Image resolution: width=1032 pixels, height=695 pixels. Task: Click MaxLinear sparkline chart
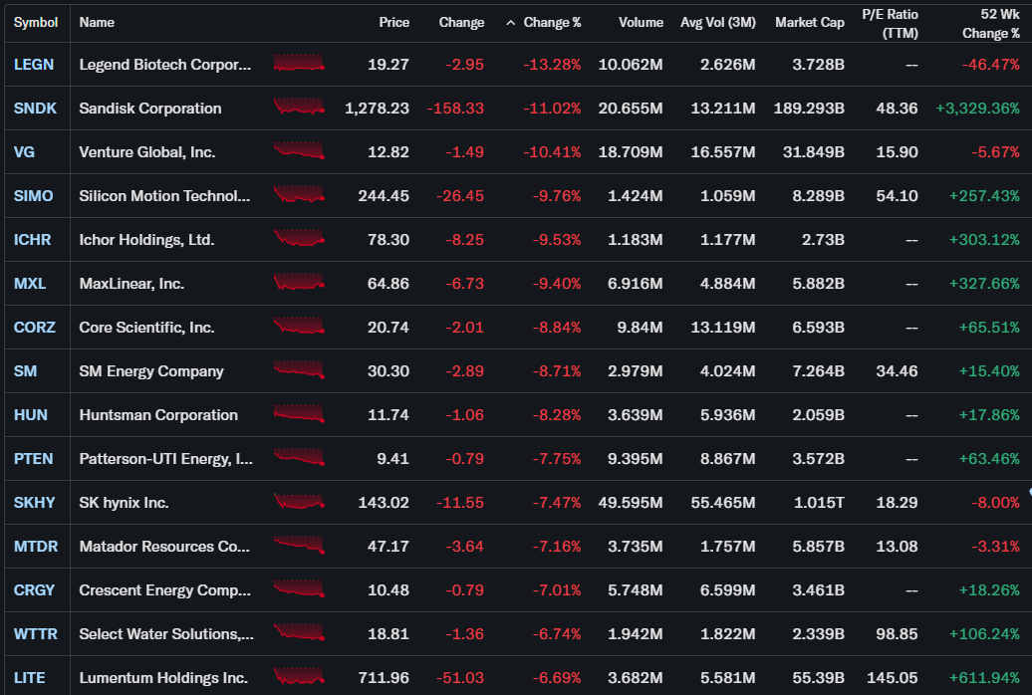(x=299, y=283)
